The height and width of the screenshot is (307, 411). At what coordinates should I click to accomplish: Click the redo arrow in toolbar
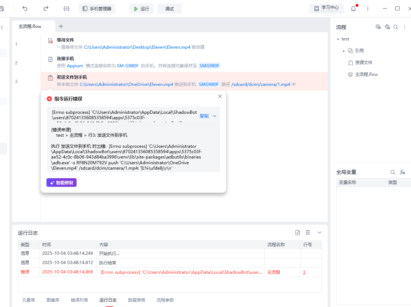pos(46,9)
